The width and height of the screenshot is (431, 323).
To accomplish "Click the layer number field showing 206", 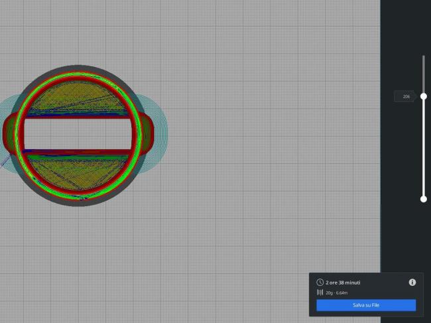I will [x=405, y=97].
